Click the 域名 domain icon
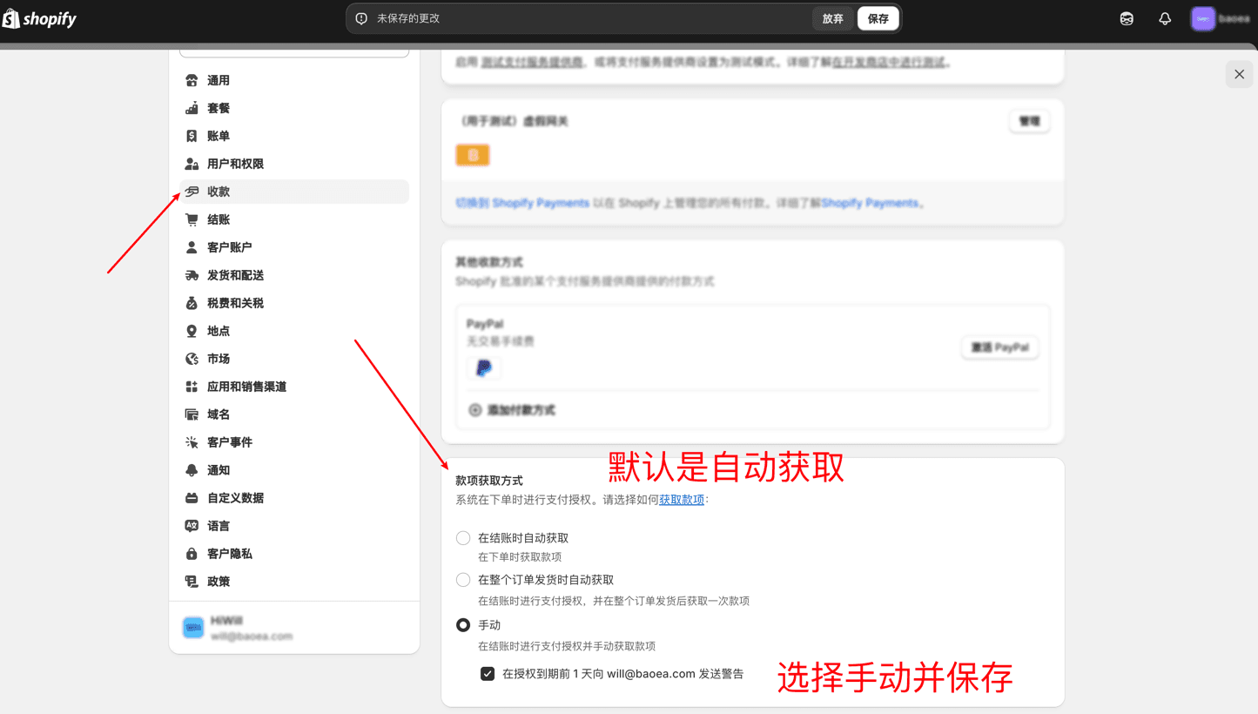Screen dimensions: 1258x714 [x=192, y=414]
